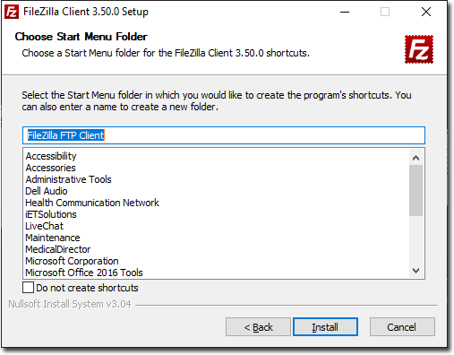This screenshot has width=454, height=355.
Task: Select the Accessibility folder
Action: (51, 156)
